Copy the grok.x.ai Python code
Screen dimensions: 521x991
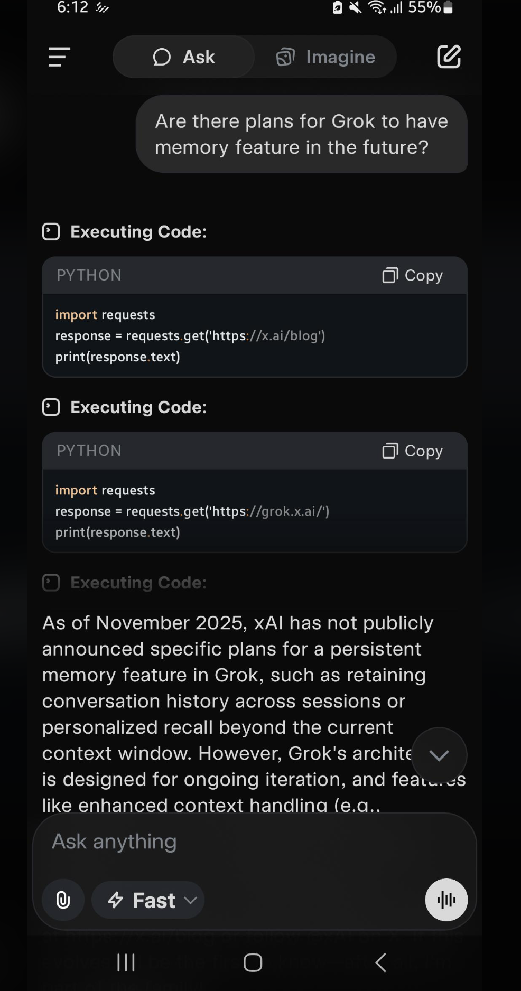[413, 451]
